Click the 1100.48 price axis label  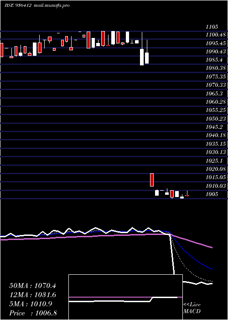(216, 35)
